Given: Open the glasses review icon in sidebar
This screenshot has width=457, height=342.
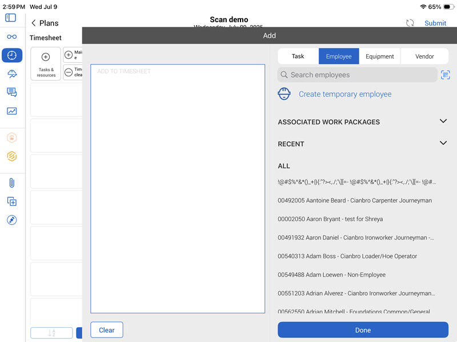Looking at the screenshot, I should click(11, 37).
